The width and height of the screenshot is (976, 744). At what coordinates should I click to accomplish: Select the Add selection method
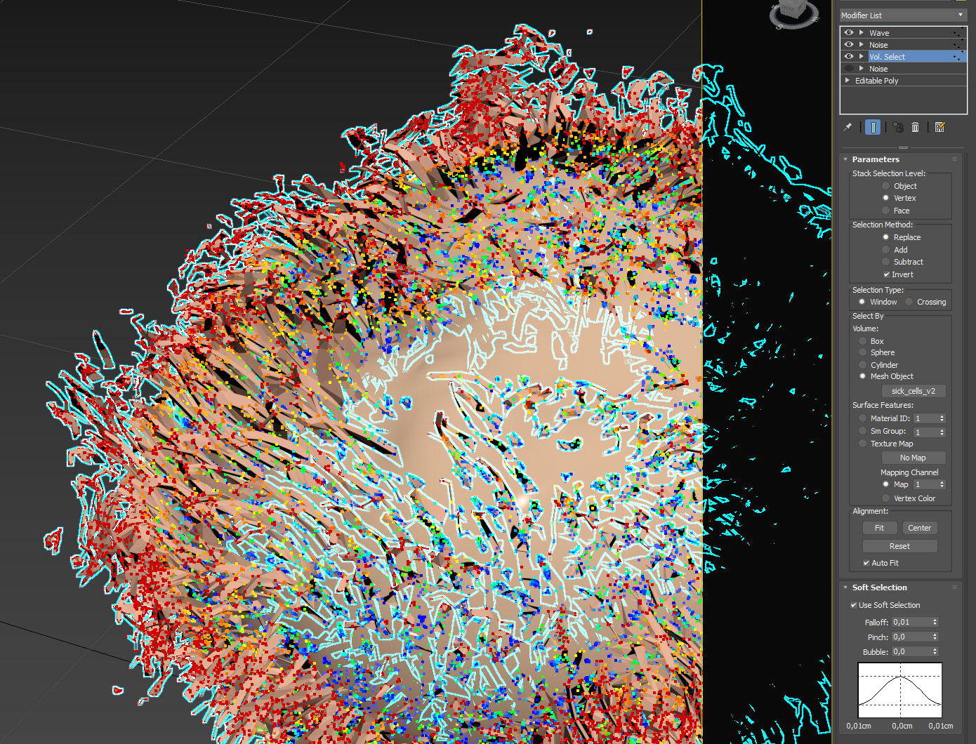tap(886, 250)
